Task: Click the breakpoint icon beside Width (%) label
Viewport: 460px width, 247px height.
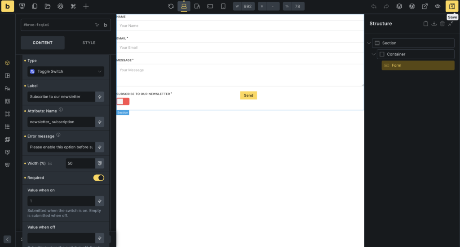Action: coord(50,163)
